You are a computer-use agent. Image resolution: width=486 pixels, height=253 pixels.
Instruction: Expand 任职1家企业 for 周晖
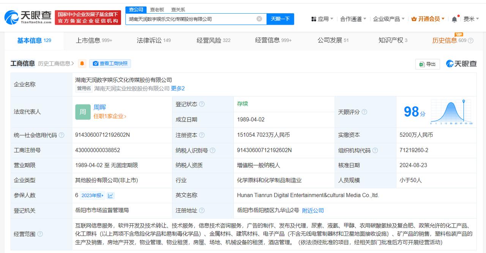click(x=110, y=116)
